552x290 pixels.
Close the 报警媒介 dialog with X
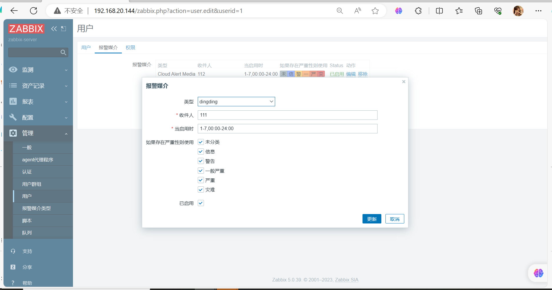[x=404, y=82]
